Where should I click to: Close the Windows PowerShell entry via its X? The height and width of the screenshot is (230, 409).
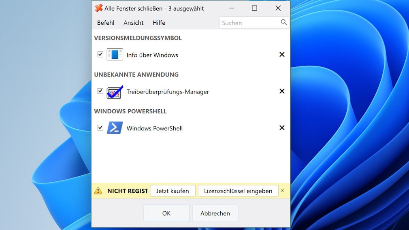pyautogui.click(x=282, y=128)
